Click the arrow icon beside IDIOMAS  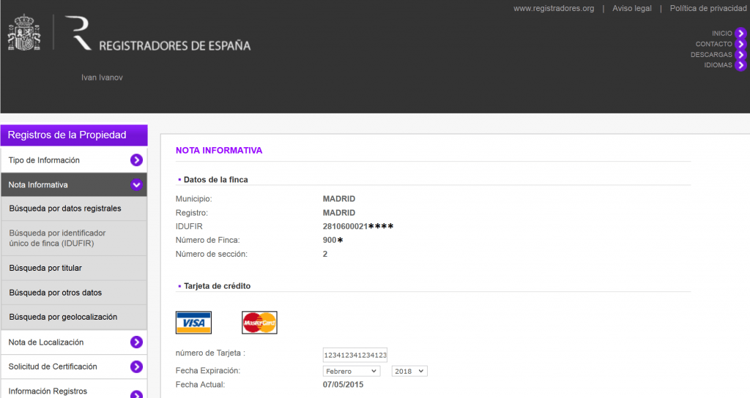coord(740,65)
